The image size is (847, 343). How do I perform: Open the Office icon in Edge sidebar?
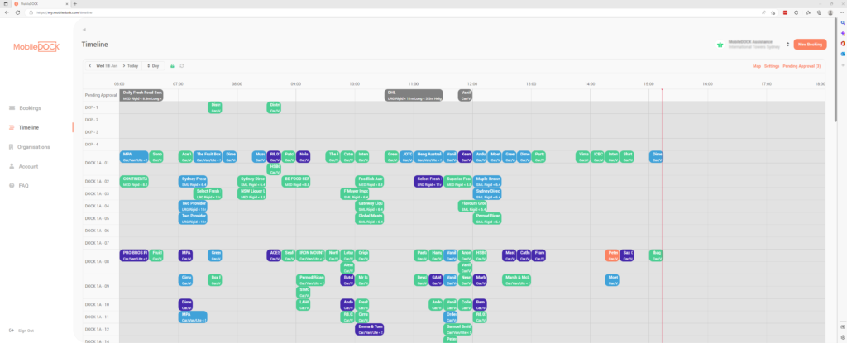point(842,43)
